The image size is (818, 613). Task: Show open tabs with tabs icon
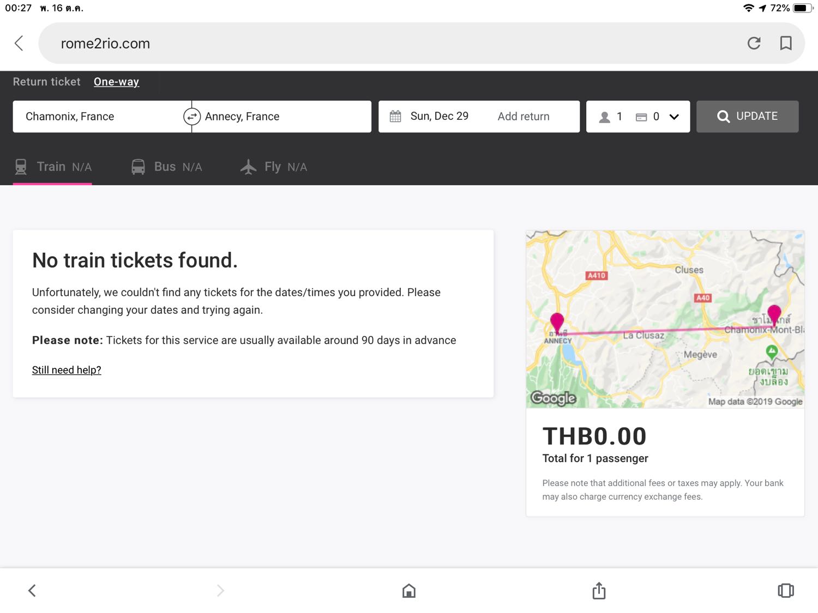786,591
